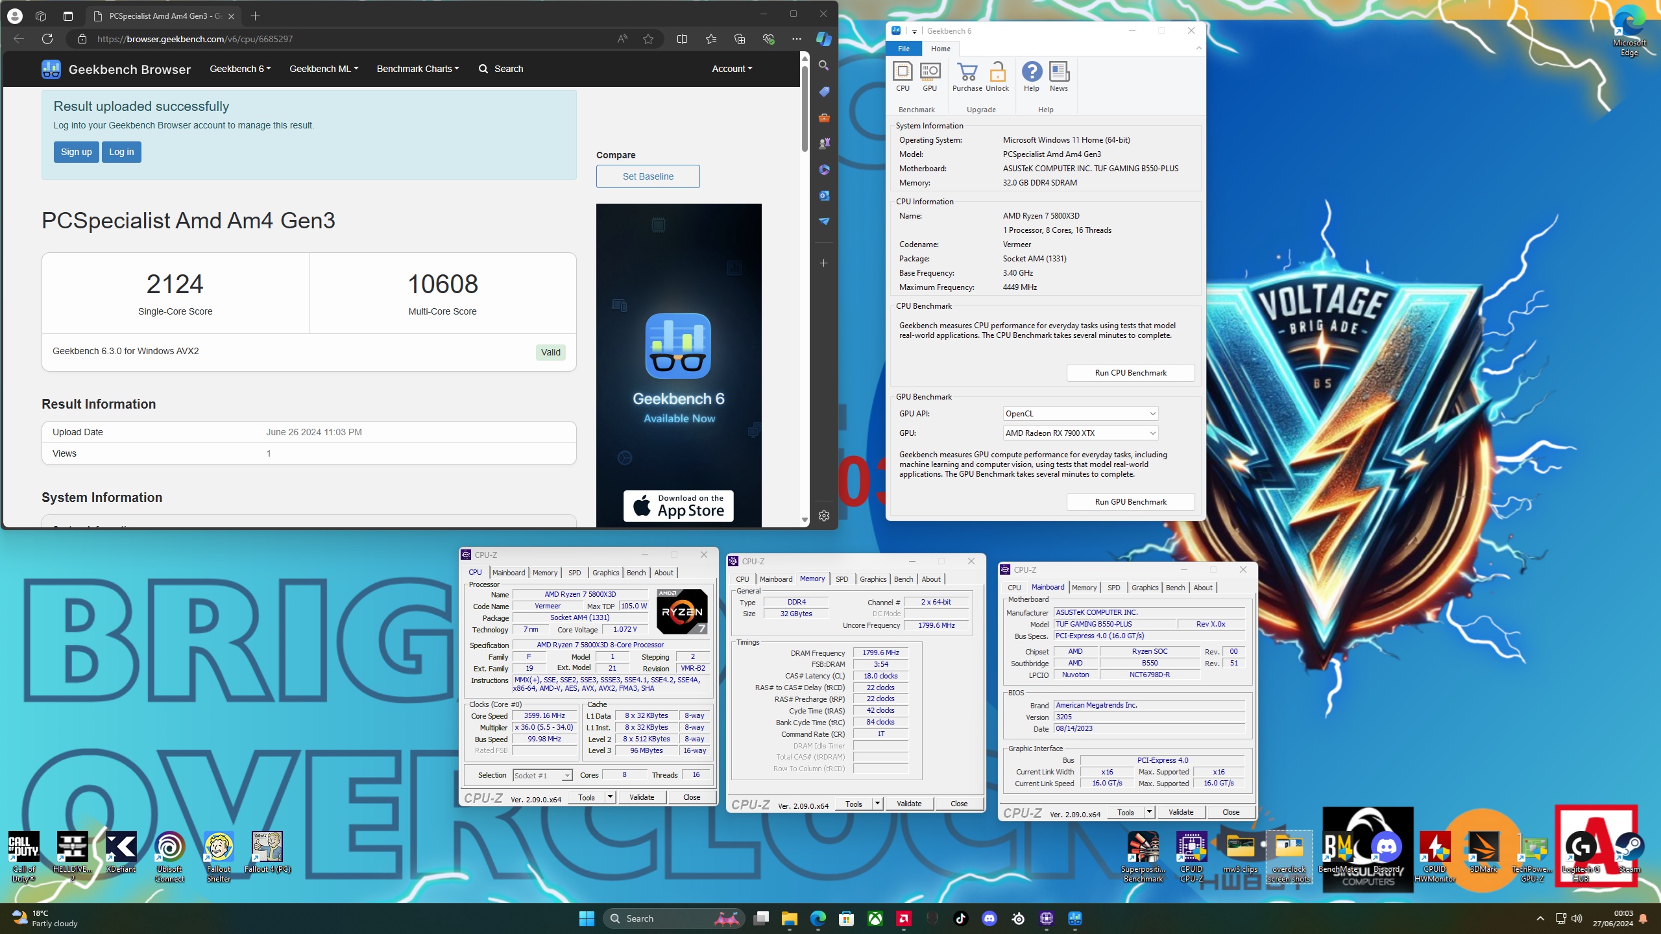This screenshot has height=934, width=1661.
Task: Open Discord from the taskbar
Action: click(989, 918)
